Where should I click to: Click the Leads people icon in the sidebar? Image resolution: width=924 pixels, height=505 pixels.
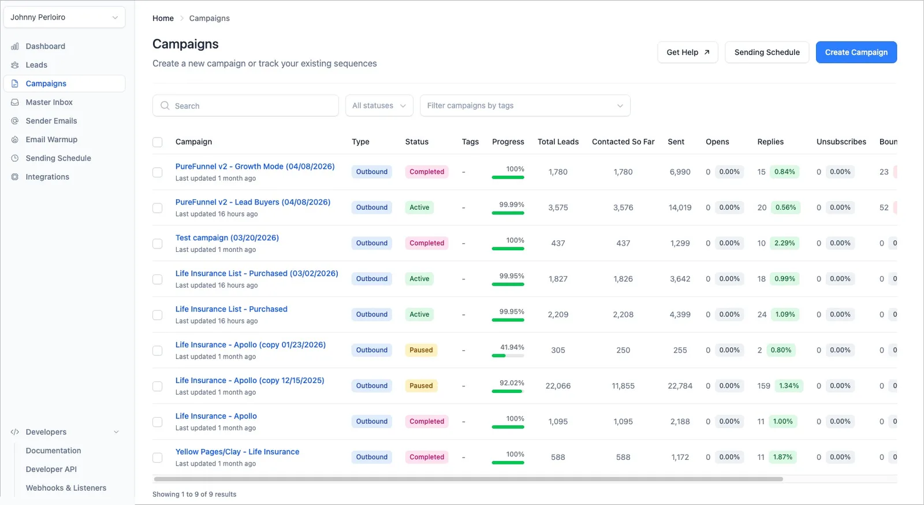coord(15,65)
